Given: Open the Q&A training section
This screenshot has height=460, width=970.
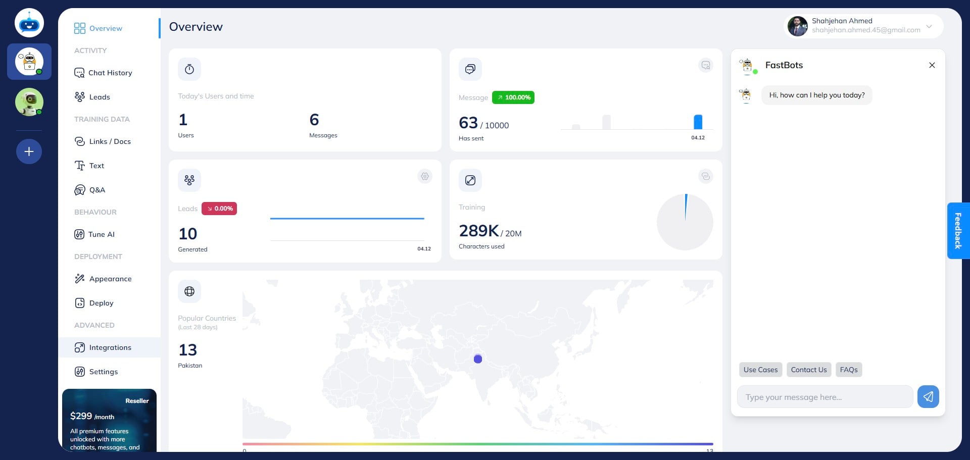Looking at the screenshot, I should (x=96, y=190).
